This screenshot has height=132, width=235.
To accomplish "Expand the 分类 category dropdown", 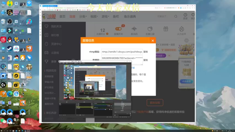I will point(83,16).
